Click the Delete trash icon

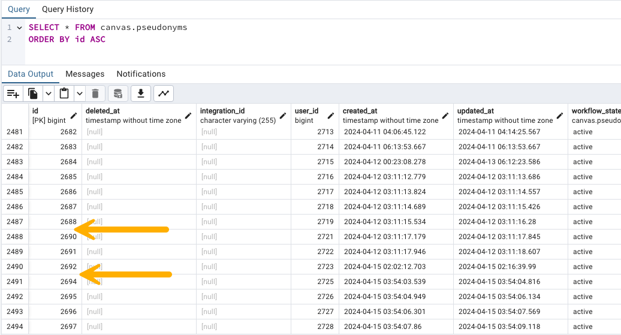[x=95, y=94]
